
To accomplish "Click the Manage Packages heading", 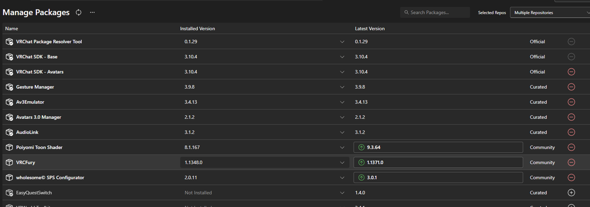I will pyautogui.click(x=36, y=13).
